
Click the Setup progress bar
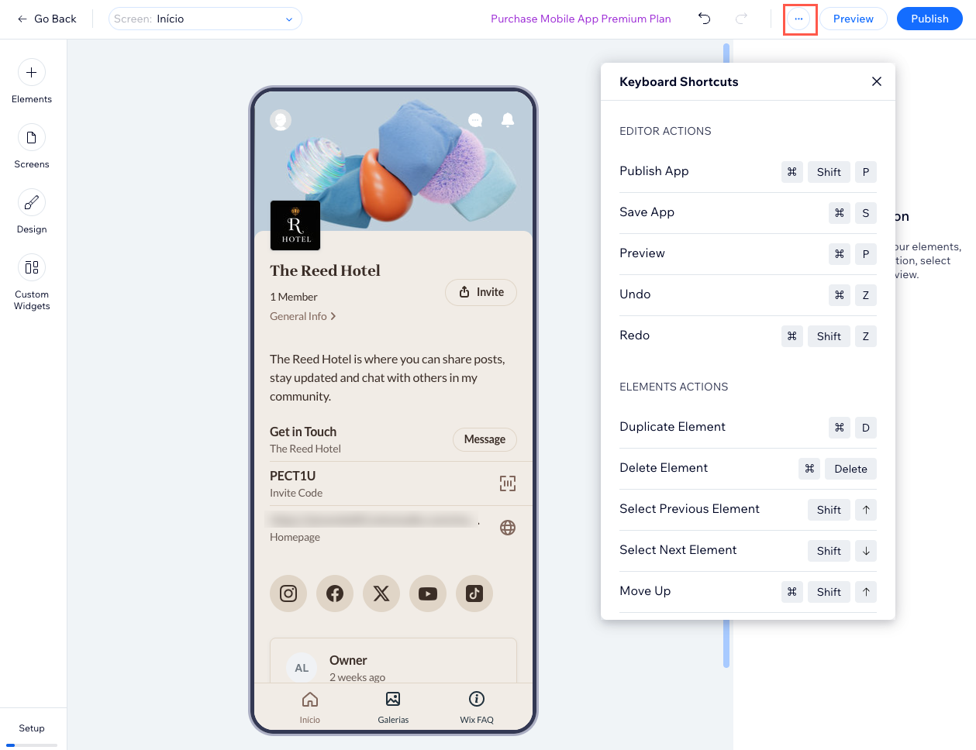(x=32, y=745)
